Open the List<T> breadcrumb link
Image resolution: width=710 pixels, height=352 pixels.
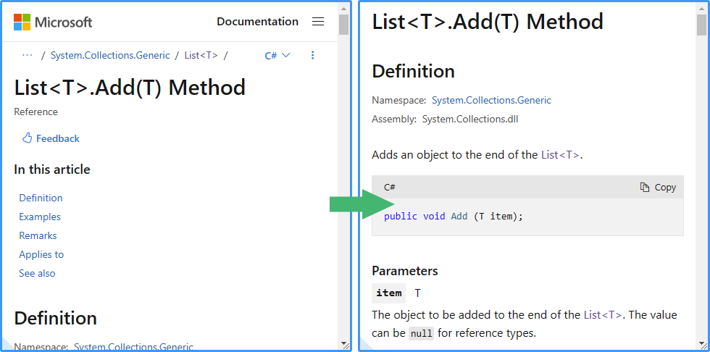coord(201,55)
